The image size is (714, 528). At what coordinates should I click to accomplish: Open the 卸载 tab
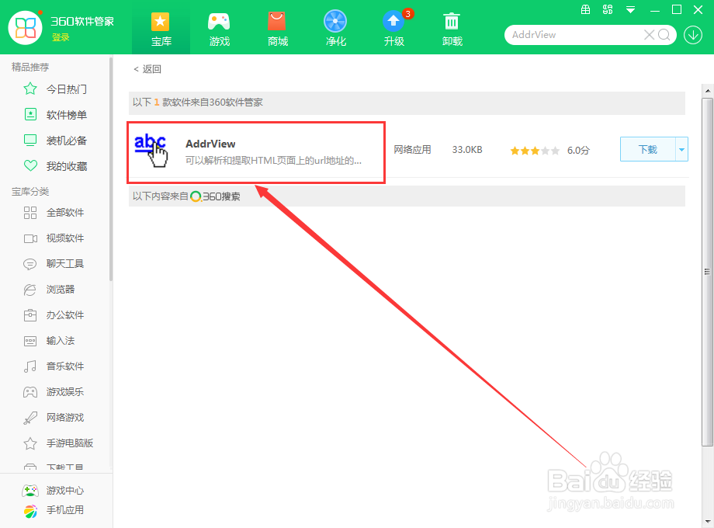[x=452, y=28]
